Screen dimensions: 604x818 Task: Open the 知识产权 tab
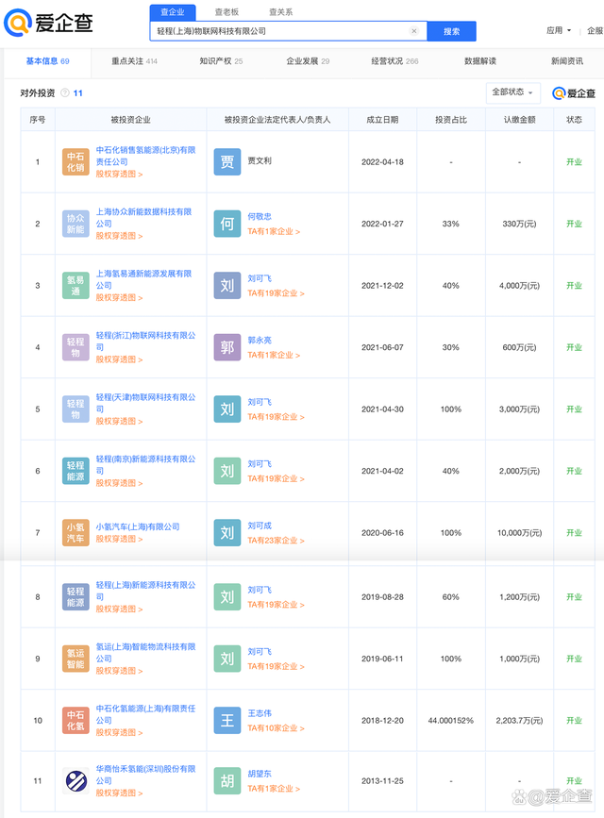pos(221,61)
